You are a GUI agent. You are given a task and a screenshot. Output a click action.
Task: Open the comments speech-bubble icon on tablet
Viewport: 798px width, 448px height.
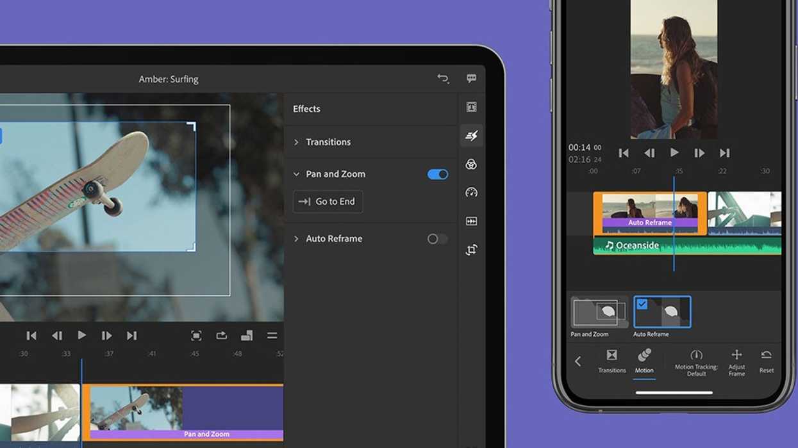pos(471,79)
